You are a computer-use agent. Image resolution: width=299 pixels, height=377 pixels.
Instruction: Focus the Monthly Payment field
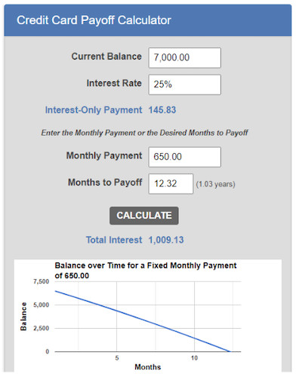click(x=185, y=157)
